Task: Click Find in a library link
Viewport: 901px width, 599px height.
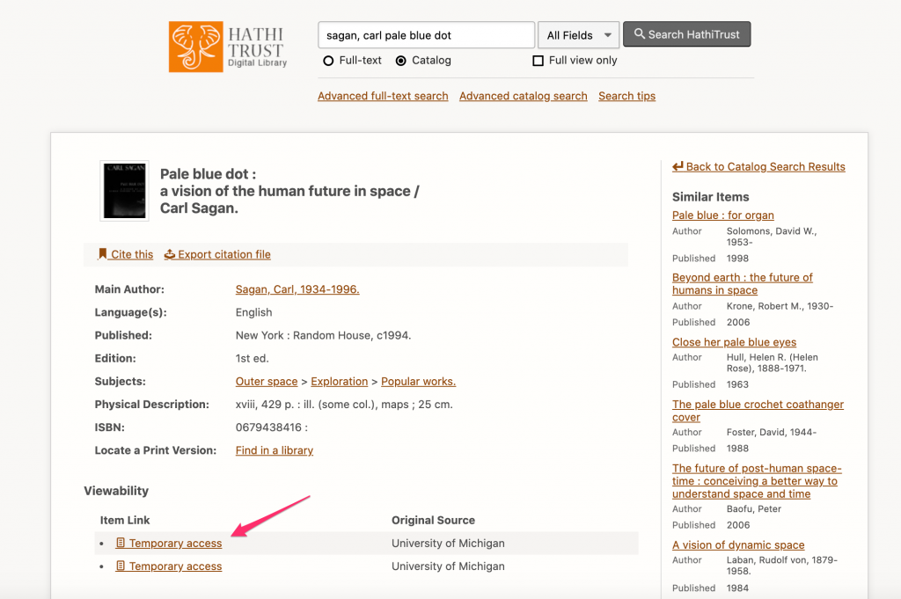Action: tap(275, 450)
